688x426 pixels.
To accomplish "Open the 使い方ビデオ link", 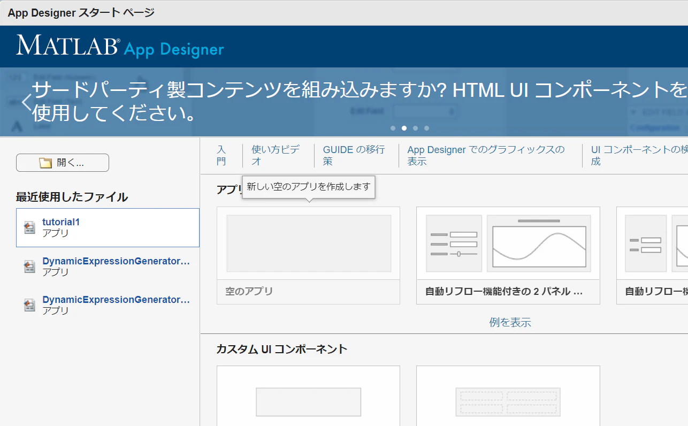I will coord(276,155).
